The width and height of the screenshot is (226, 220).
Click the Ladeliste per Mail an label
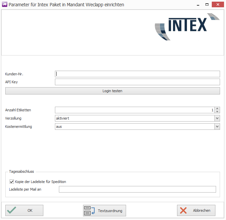click(25, 189)
